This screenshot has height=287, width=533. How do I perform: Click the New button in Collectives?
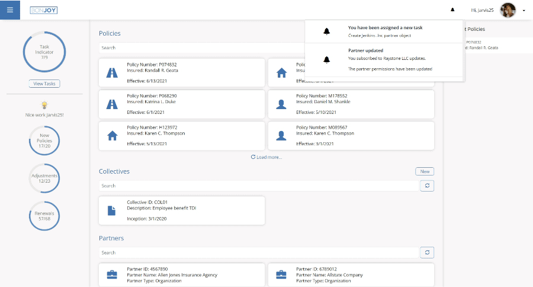click(425, 171)
